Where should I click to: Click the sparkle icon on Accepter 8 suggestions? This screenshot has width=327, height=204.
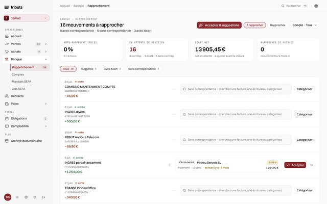[x=201, y=25]
